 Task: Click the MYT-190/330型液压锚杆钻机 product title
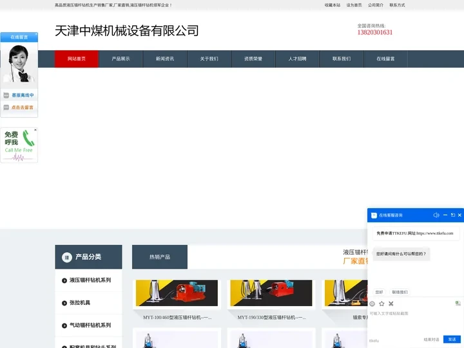click(x=271, y=318)
